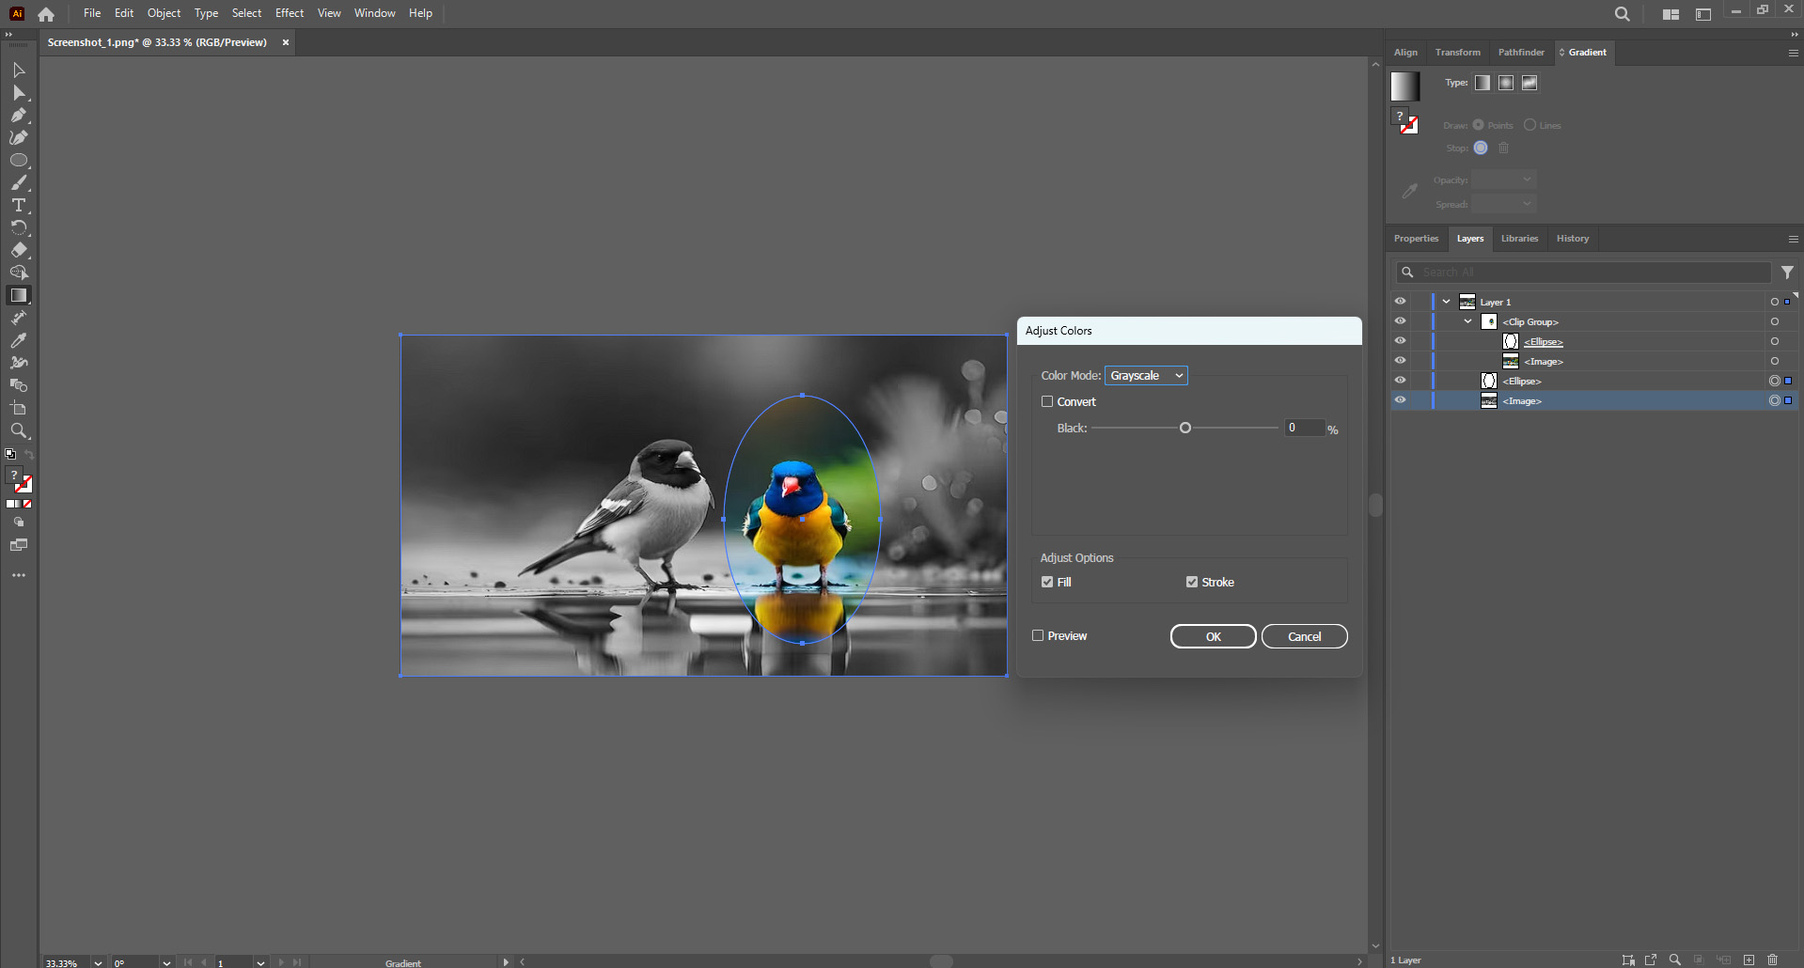Disable the Fill adjust option
This screenshot has width=1804, height=968.
[1046, 582]
